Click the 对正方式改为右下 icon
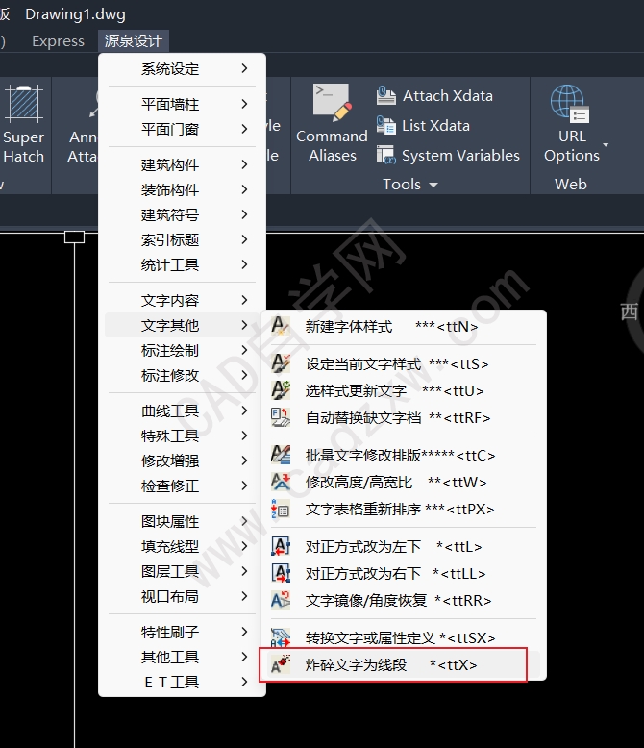 tap(281, 573)
